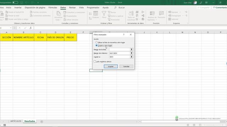Collapse dialog via 'Rango de la lista' range selector

tap(132, 49)
